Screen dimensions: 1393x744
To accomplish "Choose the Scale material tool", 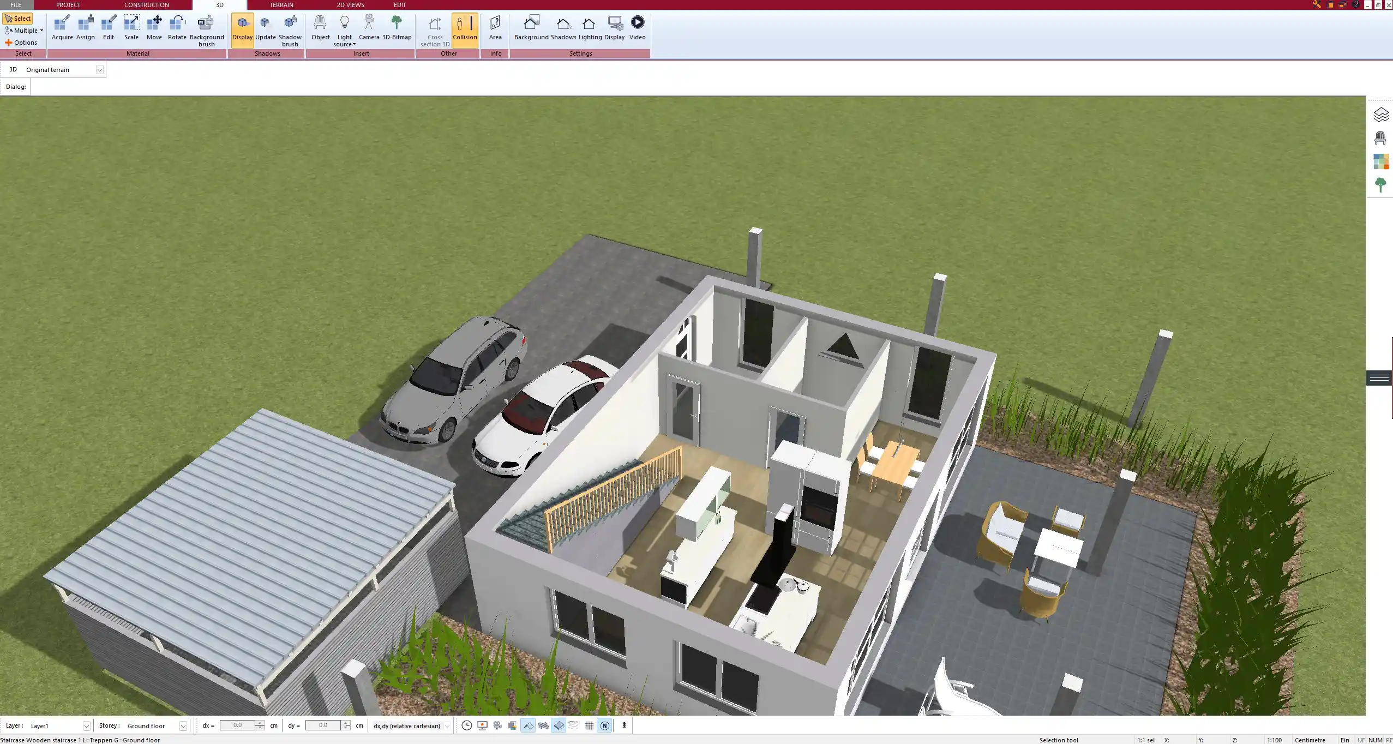I will click(131, 28).
